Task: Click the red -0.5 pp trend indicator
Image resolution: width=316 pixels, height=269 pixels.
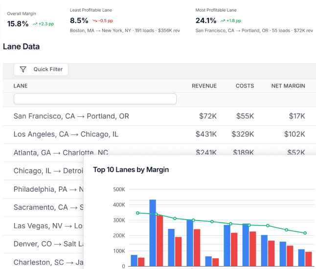Action: 103,21
